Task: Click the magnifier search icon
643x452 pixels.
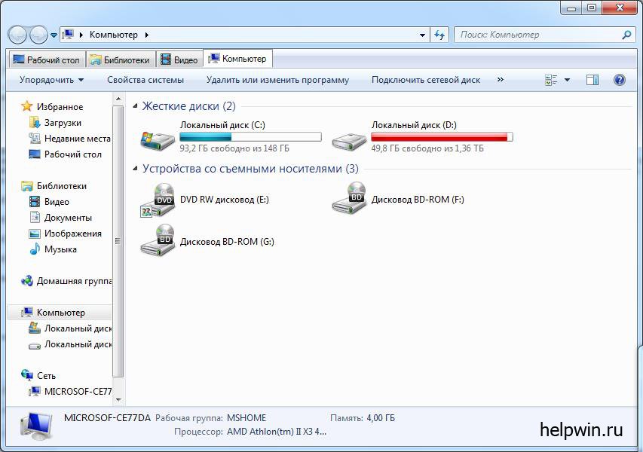Action: pos(626,35)
